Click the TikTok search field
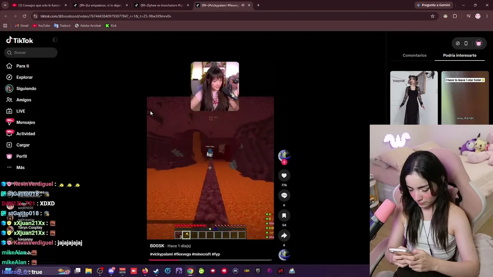This screenshot has height=277, width=493. (x=31, y=53)
